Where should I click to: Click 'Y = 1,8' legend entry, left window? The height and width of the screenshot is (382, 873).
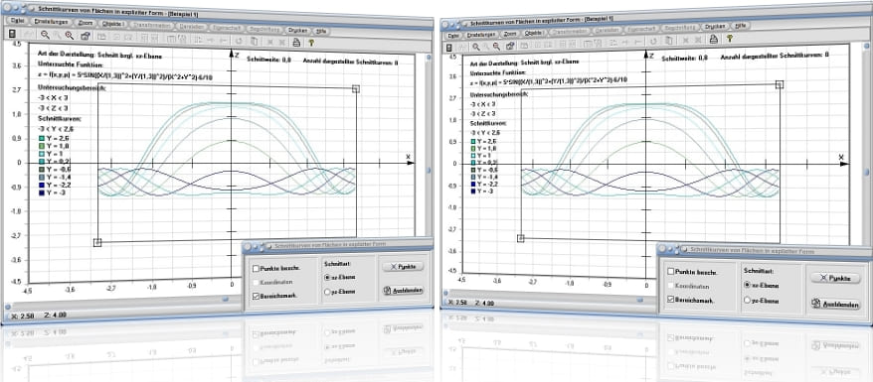pyautogui.click(x=55, y=146)
